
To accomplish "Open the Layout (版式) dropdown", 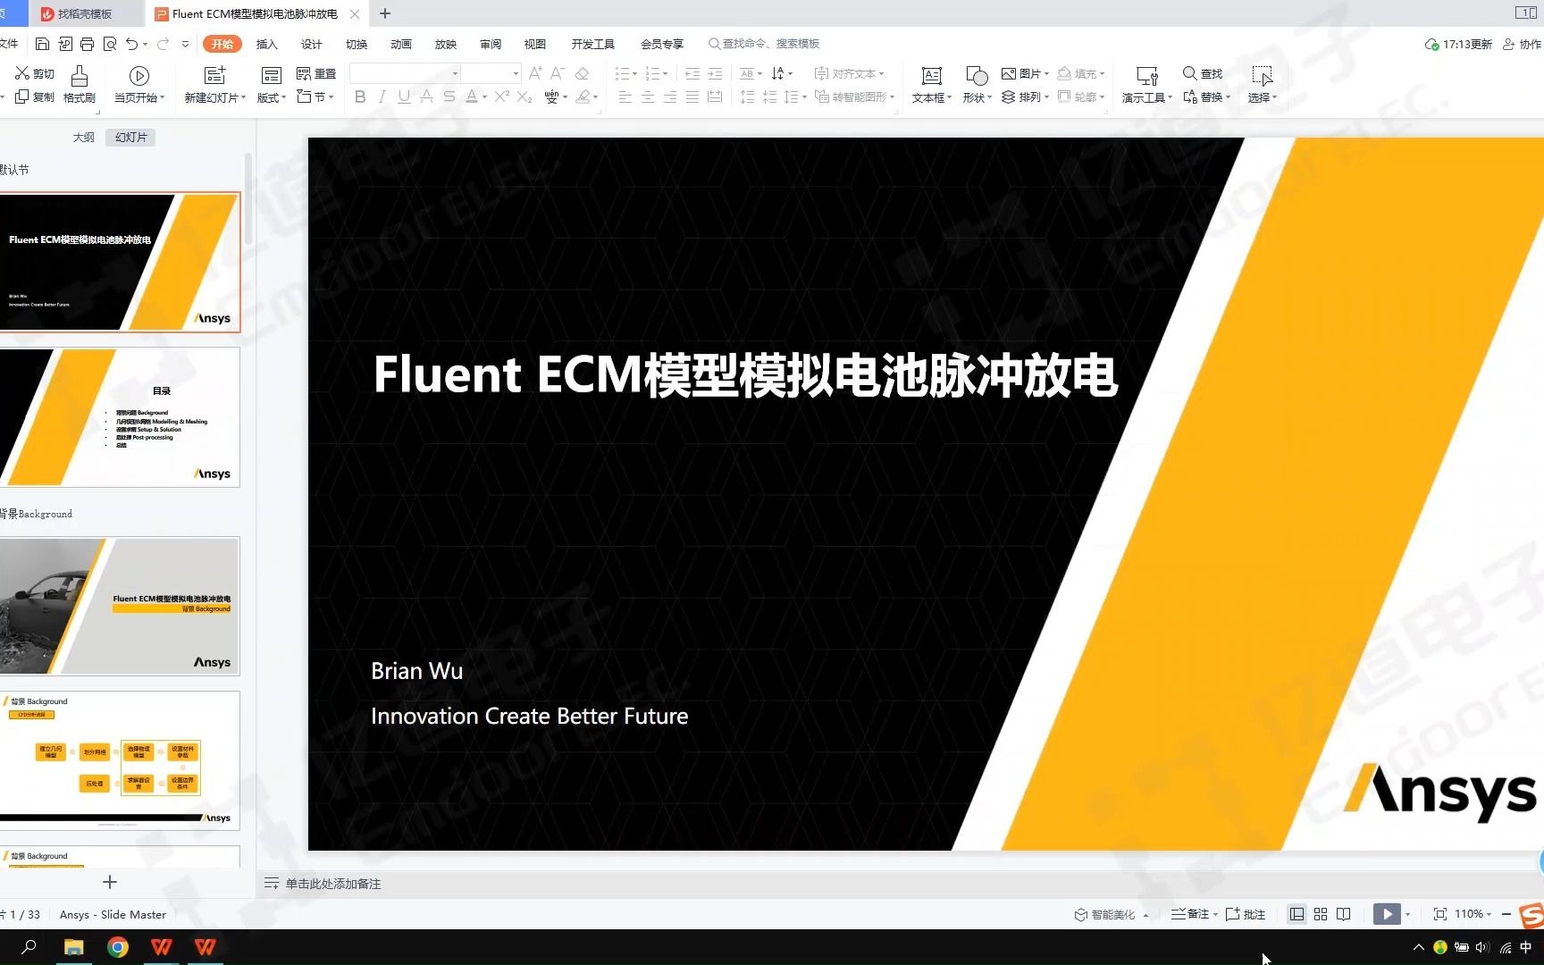I will point(272,85).
